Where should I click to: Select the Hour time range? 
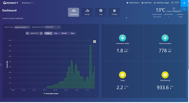point(48,33)
